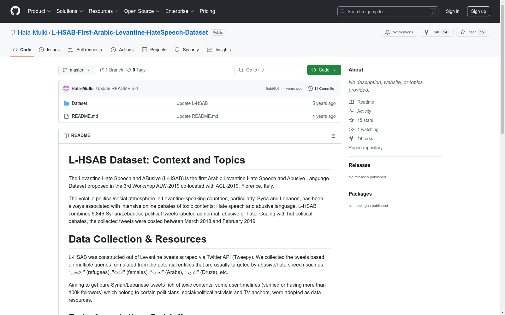
Task: Expand the Solutions menu
Action: (70, 11)
